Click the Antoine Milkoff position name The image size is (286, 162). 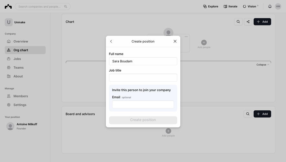[27, 124]
